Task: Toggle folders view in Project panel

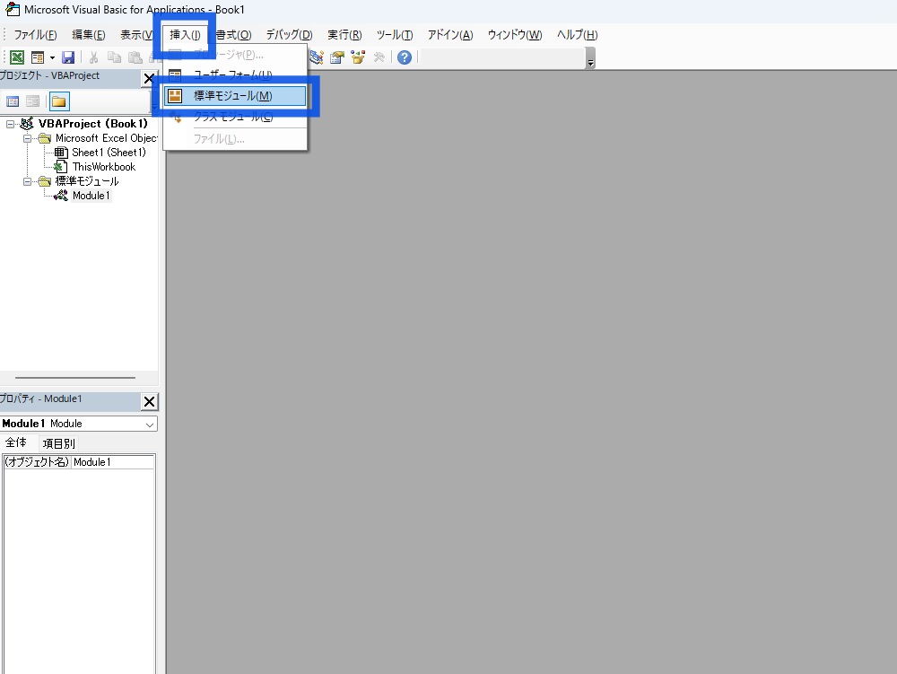Action: tap(59, 101)
